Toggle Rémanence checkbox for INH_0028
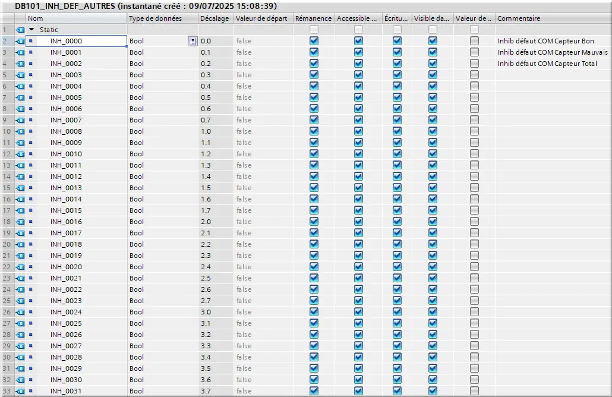This screenshot has width=612, height=397. [314, 357]
